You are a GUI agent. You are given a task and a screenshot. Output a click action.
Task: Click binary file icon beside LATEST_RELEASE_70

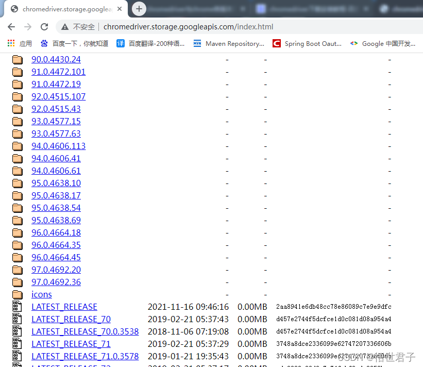click(x=17, y=319)
